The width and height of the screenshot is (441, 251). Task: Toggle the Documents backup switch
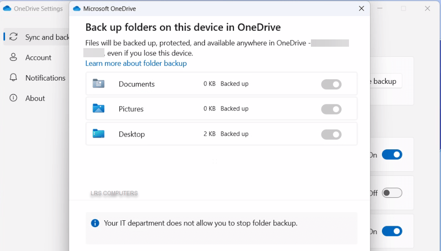click(x=331, y=84)
